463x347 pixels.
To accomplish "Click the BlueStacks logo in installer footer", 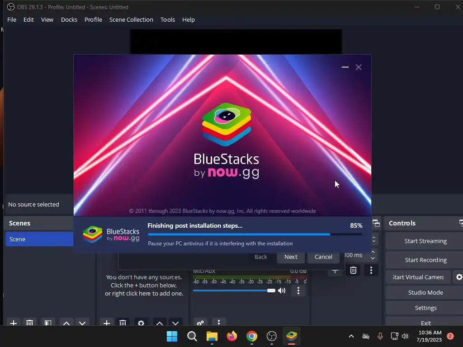I will pos(111,234).
